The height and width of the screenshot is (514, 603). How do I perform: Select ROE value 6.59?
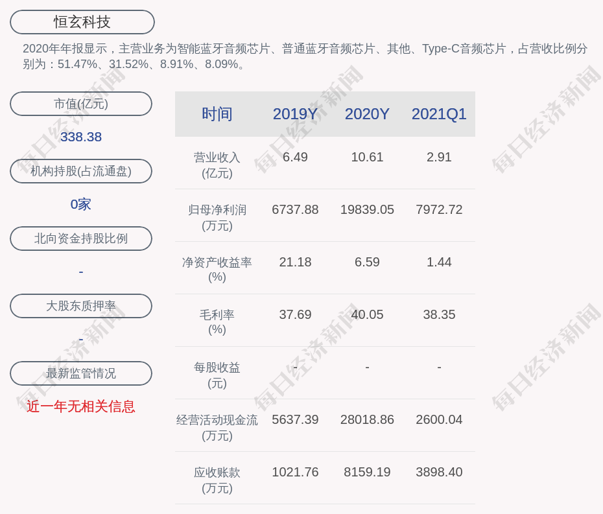pos(367,263)
